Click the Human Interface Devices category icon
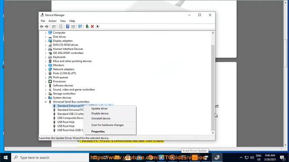 (x=50, y=49)
